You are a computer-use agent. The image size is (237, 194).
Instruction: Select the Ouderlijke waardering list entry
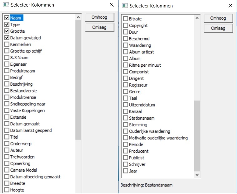click(x=149, y=131)
